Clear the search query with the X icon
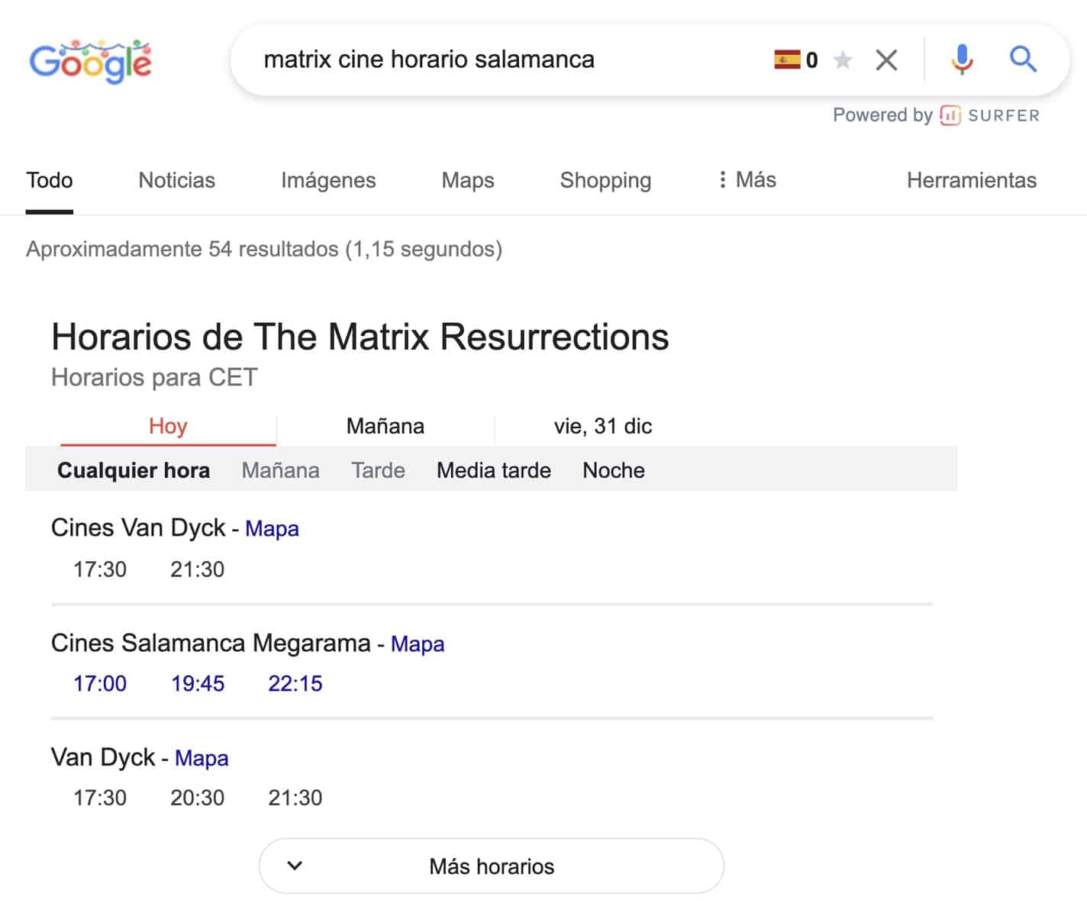 coord(886,60)
